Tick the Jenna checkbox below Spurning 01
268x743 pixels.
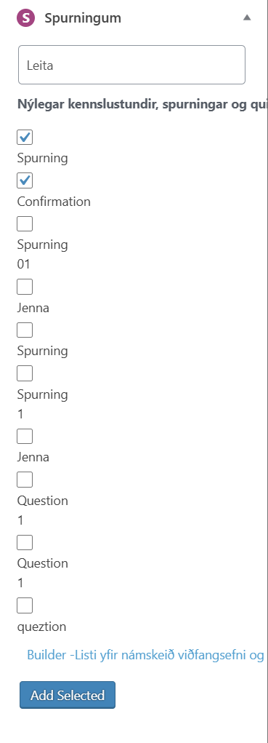(x=25, y=287)
